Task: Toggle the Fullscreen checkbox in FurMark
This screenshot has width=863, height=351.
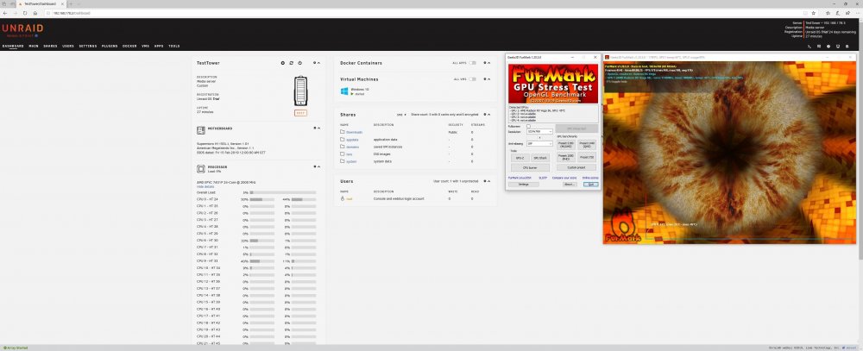Action: pos(528,127)
